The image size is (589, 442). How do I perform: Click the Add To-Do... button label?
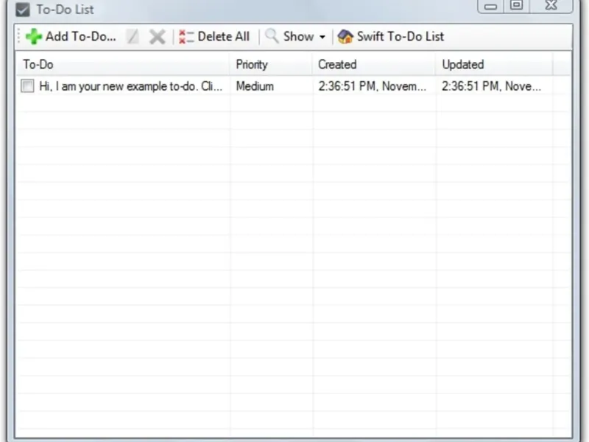point(80,36)
